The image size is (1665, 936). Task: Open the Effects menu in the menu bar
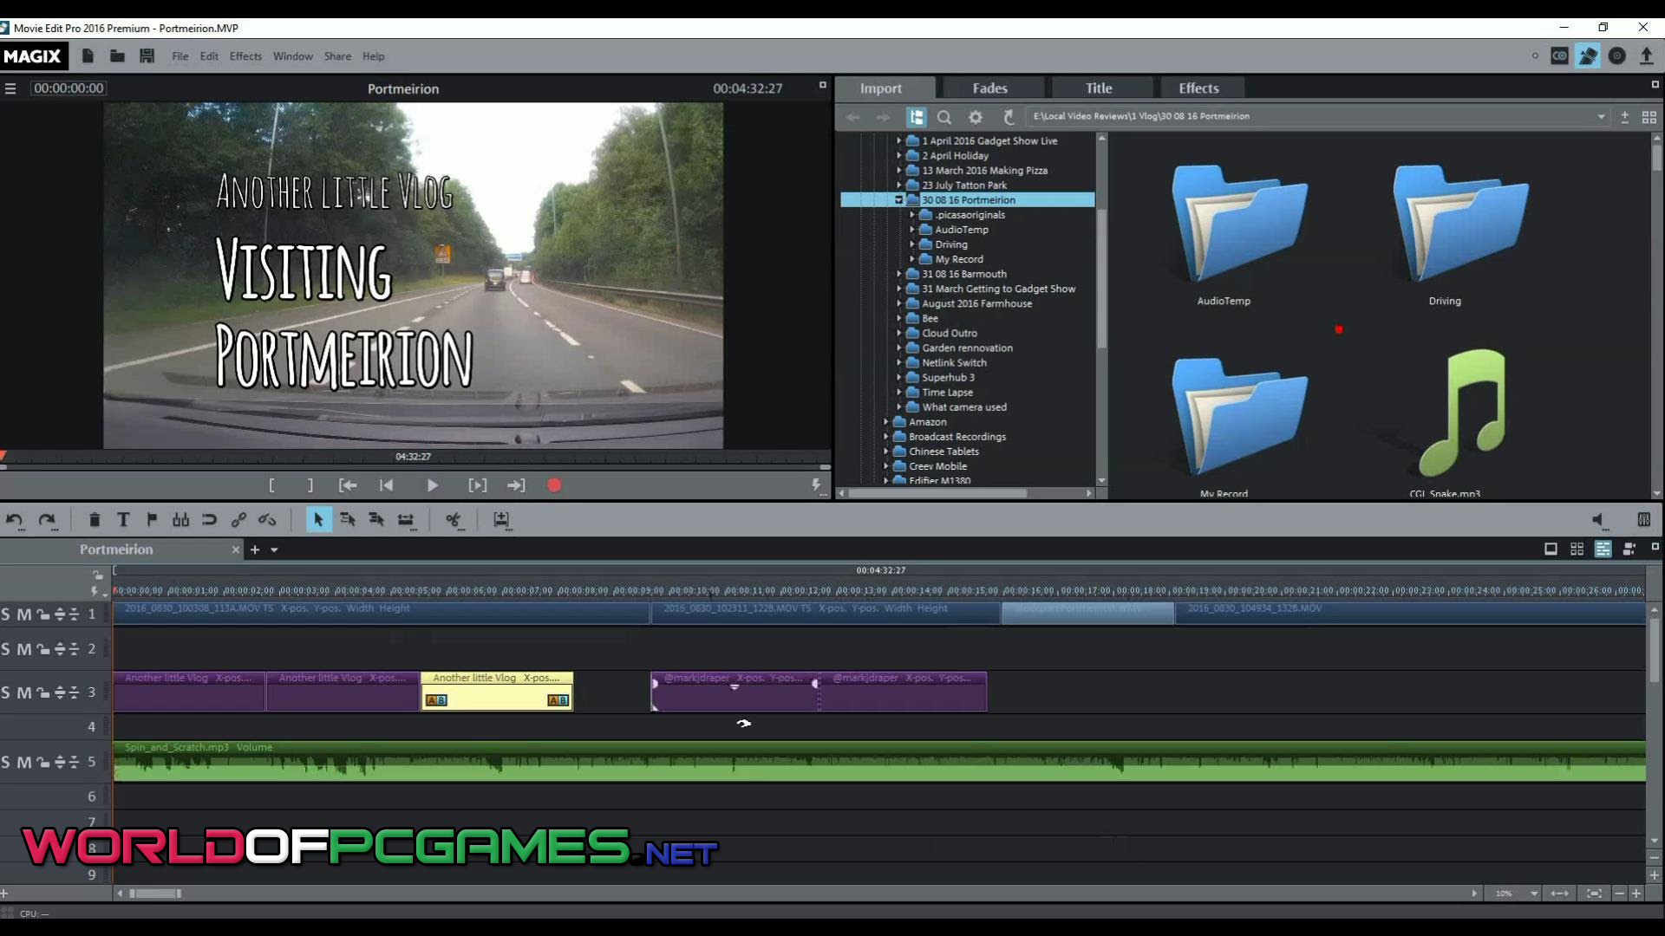point(245,56)
